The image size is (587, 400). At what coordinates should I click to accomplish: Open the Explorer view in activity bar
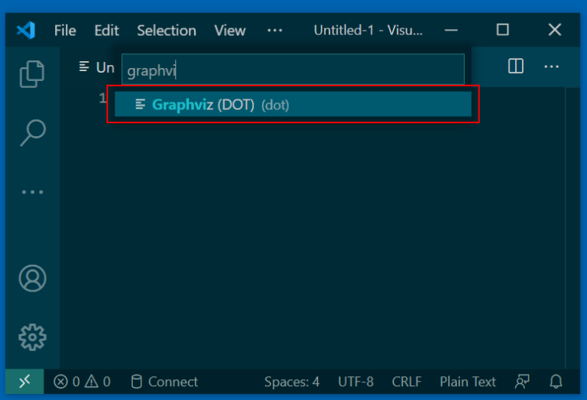pyautogui.click(x=32, y=73)
